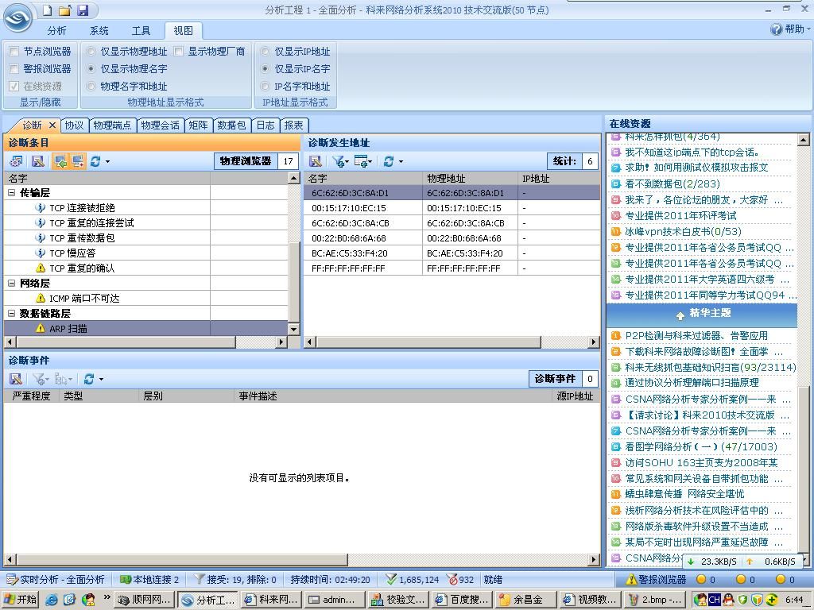The height and width of the screenshot is (610, 814).
Task: Select the 物理名字和地址 radio button
Action: coord(91,87)
